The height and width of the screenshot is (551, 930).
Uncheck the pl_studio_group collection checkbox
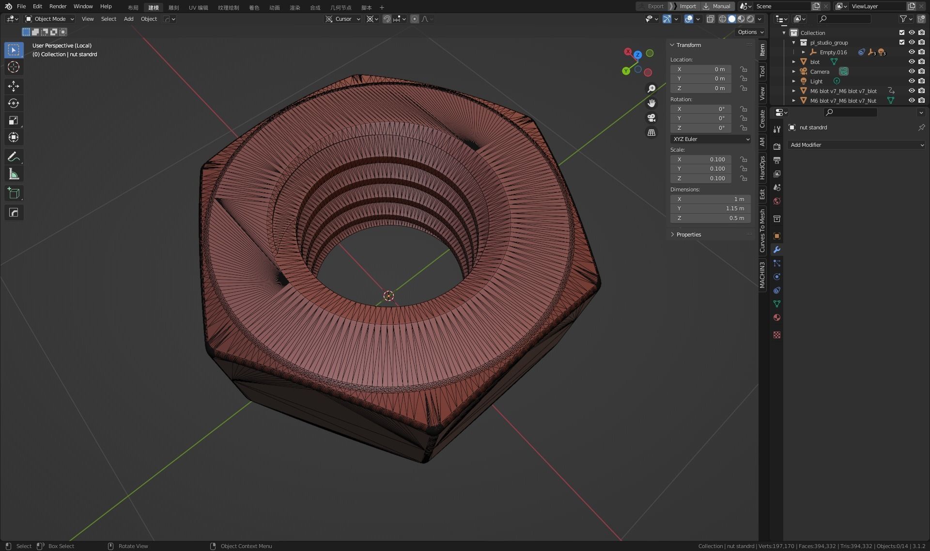point(901,42)
